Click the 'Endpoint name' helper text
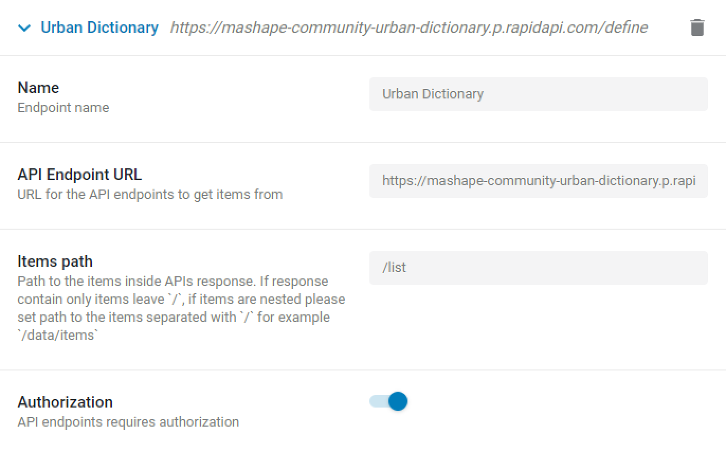This screenshot has width=726, height=452. coord(63,107)
